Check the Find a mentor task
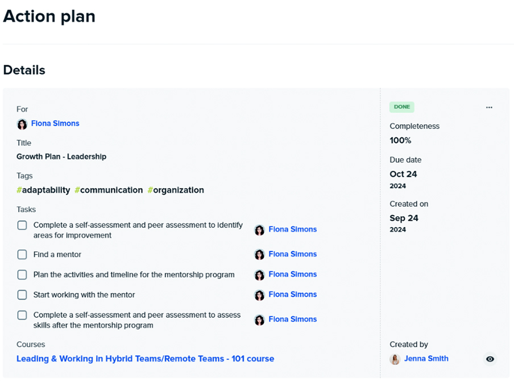This screenshot has height=387, width=514. point(22,255)
